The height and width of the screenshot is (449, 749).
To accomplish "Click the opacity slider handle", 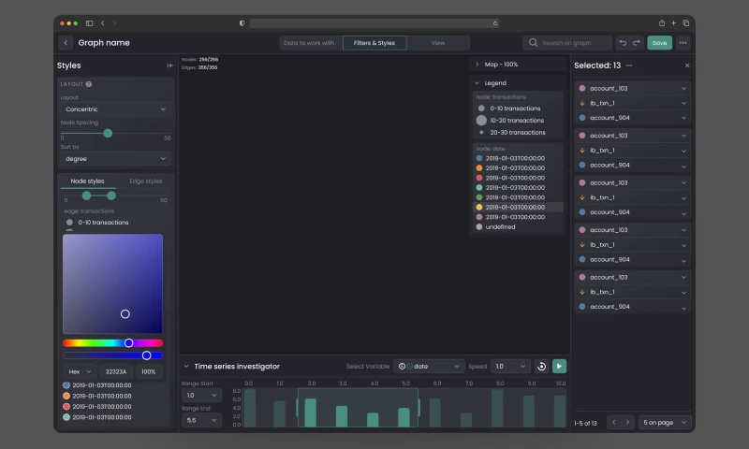I will coord(147,355).
